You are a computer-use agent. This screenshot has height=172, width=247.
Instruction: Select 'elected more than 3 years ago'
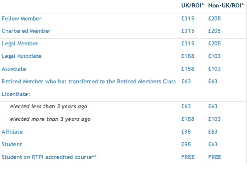[50, 119]
